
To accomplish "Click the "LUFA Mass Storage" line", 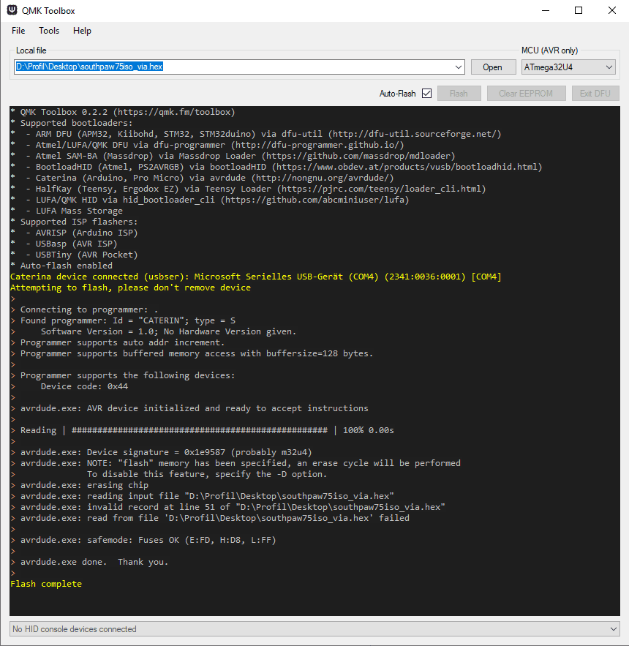I will pyautogui.click(x=67, y=211).
